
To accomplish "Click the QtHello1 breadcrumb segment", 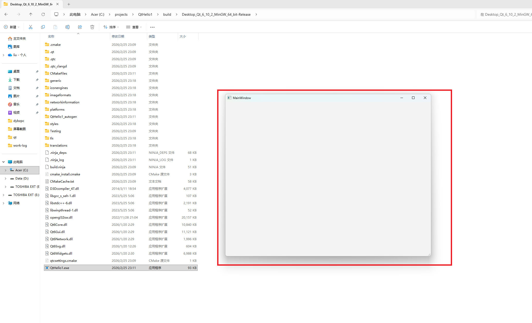I will pos(145,14).
